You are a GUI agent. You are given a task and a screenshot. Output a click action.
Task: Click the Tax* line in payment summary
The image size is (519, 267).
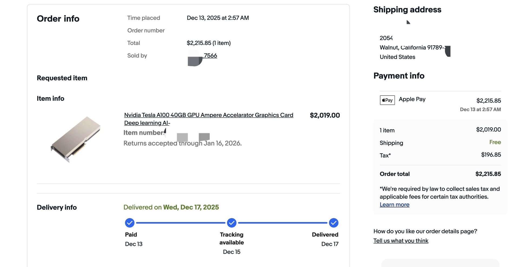[385, 155]
